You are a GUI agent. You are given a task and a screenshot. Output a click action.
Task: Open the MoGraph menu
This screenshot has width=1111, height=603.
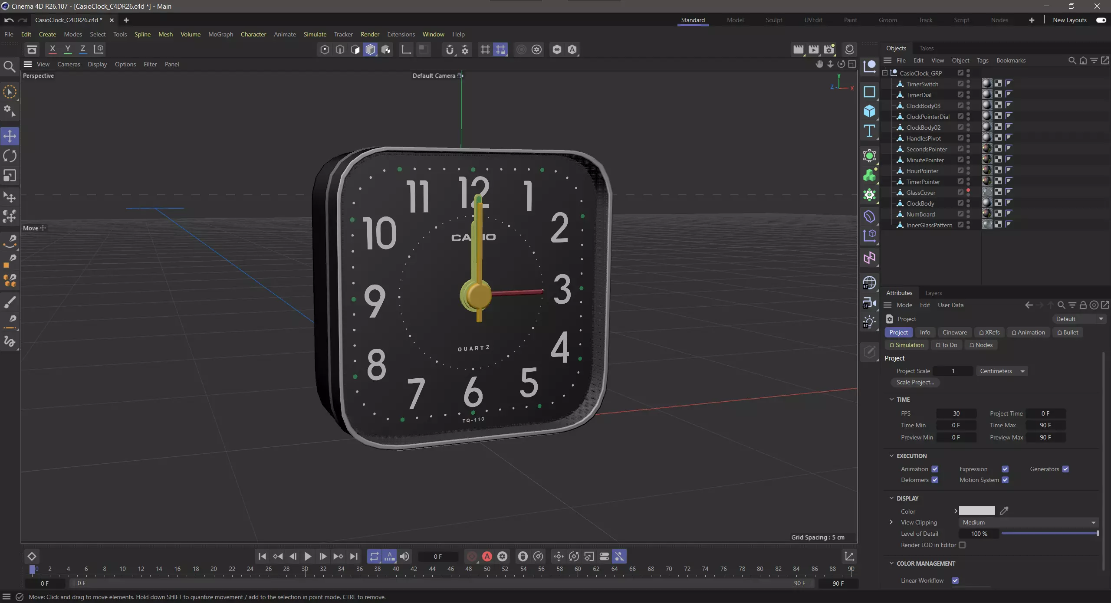click(220, 34)
